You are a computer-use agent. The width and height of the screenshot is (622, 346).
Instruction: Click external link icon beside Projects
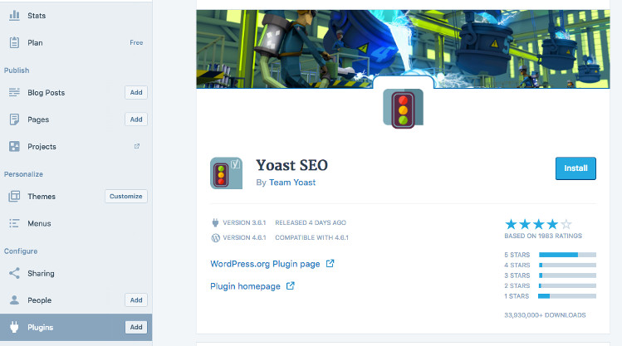click(x=137, y=147)
